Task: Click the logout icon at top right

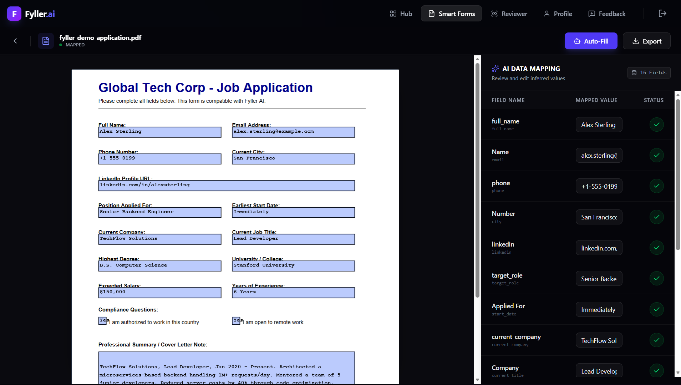Action: pos(663,14)
